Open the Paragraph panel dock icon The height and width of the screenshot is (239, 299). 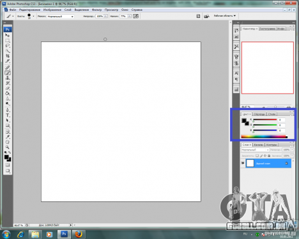(236, 80)
